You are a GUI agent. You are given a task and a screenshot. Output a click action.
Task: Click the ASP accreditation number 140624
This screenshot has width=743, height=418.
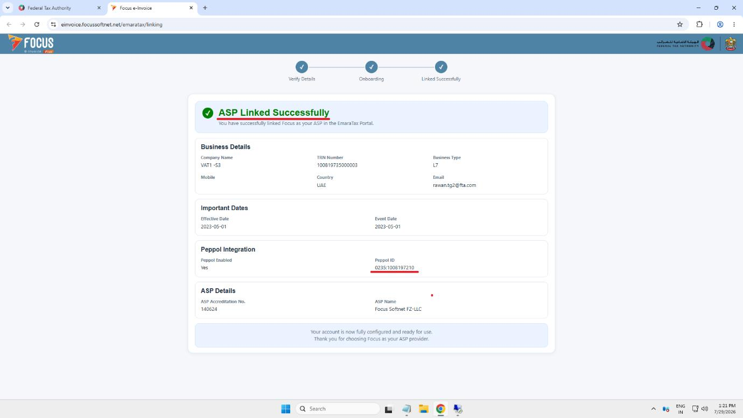coord(209,309)
